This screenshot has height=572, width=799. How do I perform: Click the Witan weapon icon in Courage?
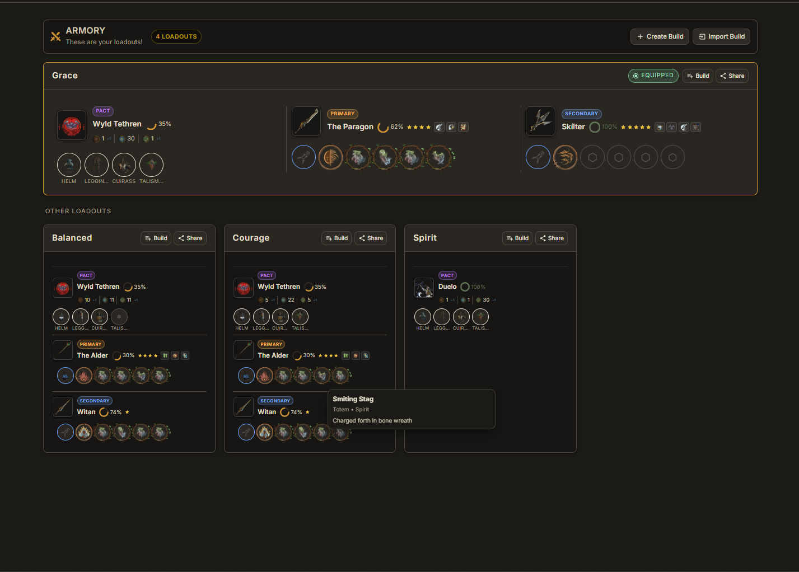(243, 406)
